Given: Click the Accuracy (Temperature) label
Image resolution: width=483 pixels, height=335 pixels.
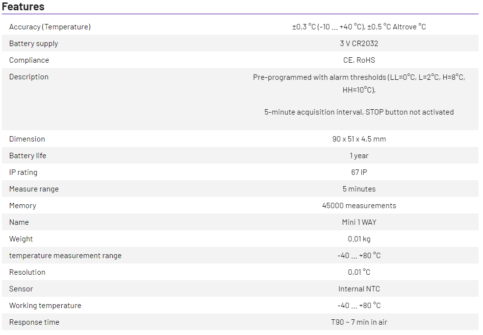Looking at the screenshot, I should [x=50, y=27].
